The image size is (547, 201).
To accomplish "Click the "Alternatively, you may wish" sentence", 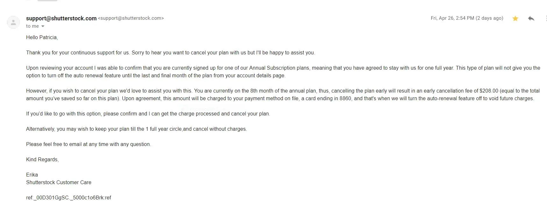I will point(136,129).
